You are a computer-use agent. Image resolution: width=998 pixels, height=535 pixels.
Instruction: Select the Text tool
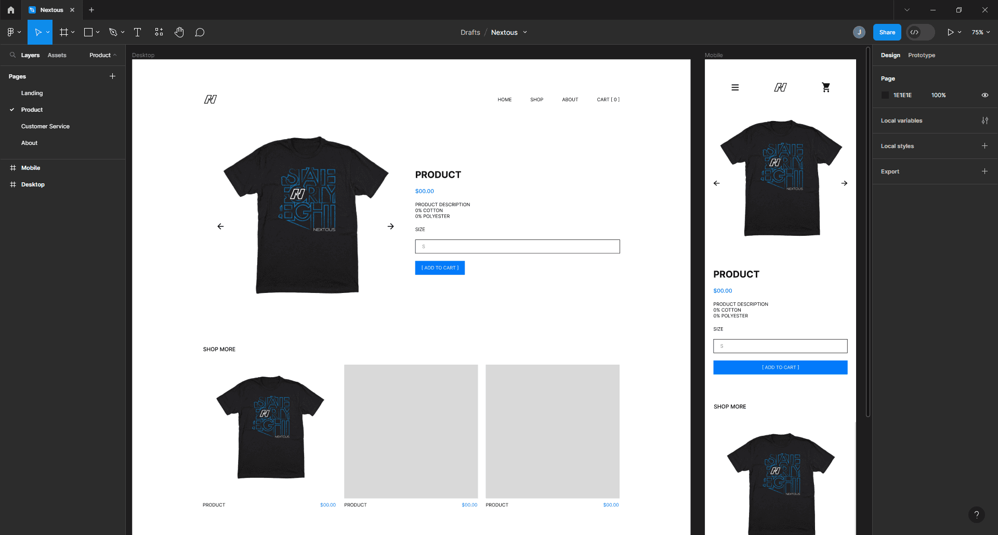pyautogui.click(x=137, y=32)
